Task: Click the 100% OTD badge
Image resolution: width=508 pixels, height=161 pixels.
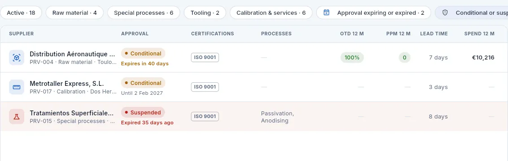Action: tap(352, 57)
